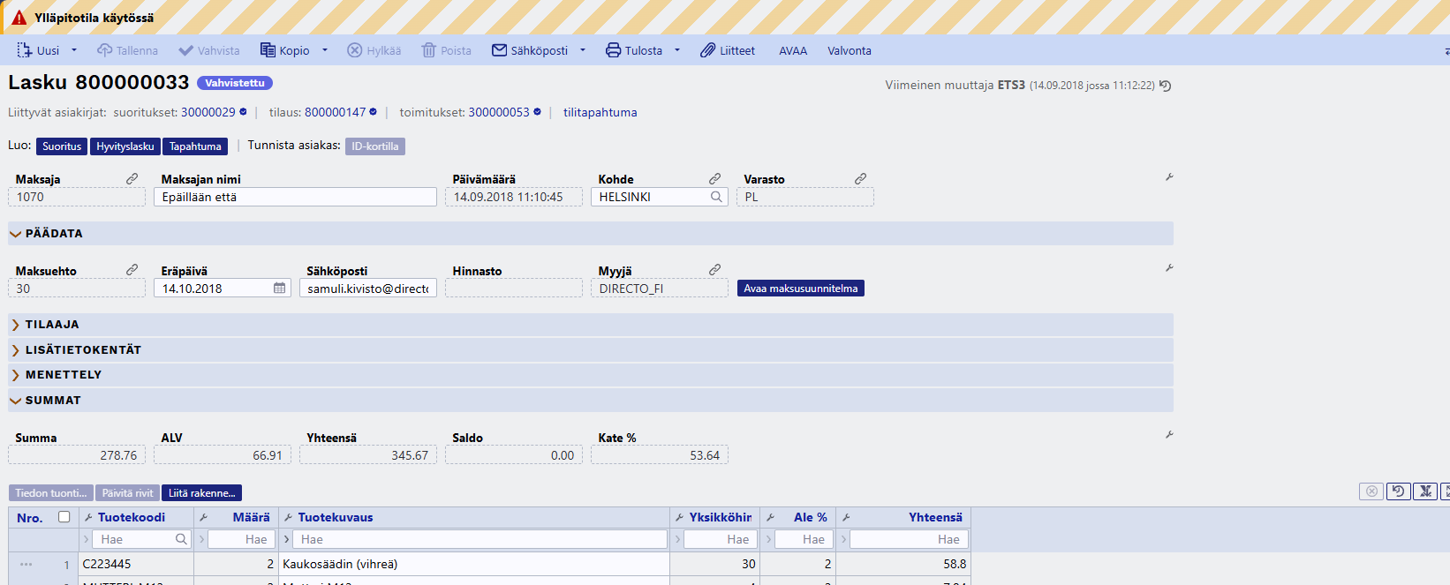Collapse the PÄÄDATA section
This screenshot has width=1450, height=585.
point(15,234)
